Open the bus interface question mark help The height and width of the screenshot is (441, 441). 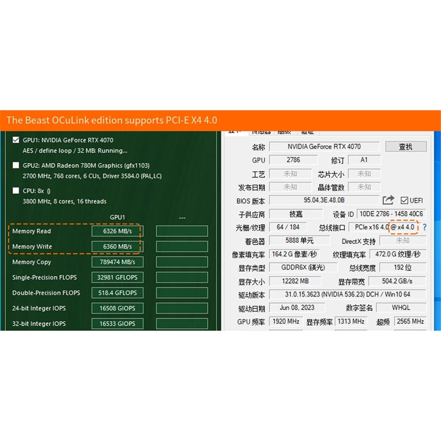coord(424,227)
